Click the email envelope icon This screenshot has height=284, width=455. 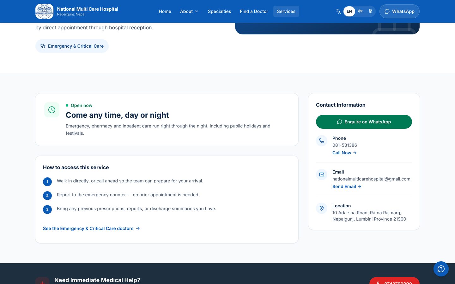pyautogui.click(x=322, y=175)
